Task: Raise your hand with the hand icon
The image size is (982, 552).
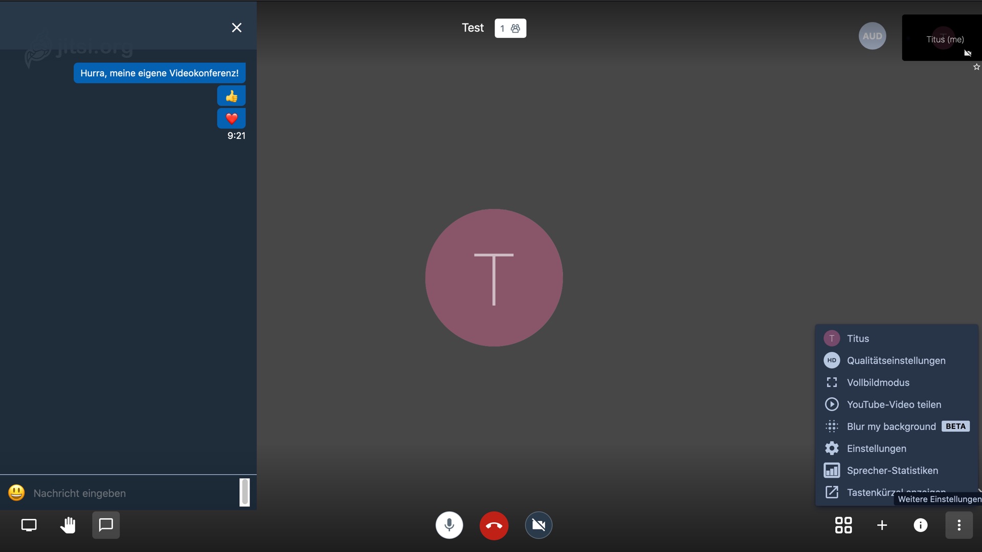Action: coord(68,525)
